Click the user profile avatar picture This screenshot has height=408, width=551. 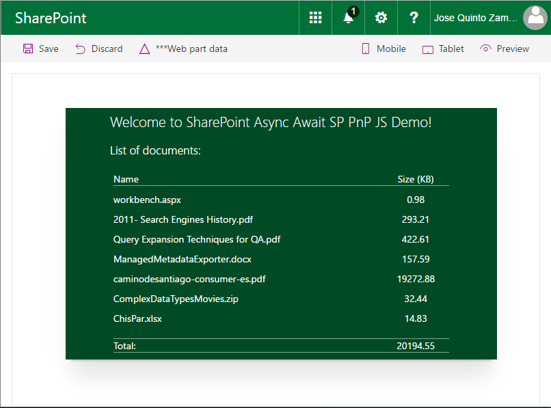click(535, 18)
